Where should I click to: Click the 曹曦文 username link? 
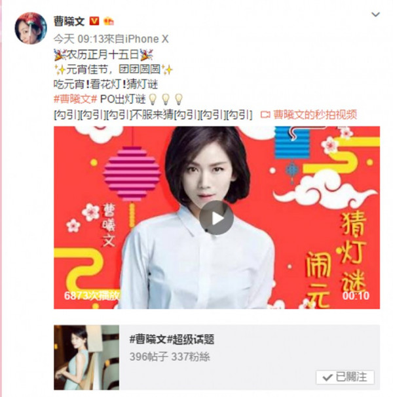coord(69,21)
